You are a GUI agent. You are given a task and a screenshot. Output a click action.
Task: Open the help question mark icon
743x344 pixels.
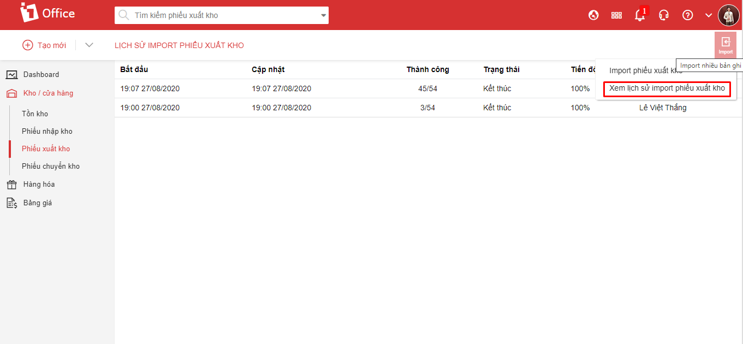[x=688, y=15]
